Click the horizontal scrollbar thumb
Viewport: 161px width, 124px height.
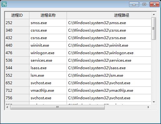point(58,107)
